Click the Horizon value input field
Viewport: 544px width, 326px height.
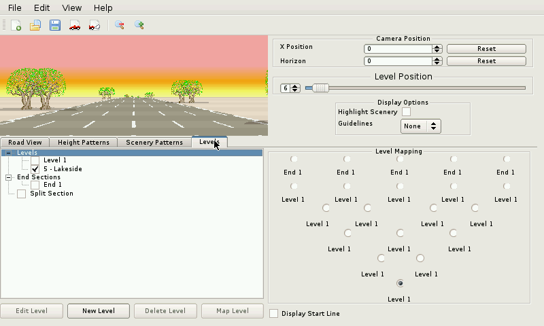tap(398, 61)
